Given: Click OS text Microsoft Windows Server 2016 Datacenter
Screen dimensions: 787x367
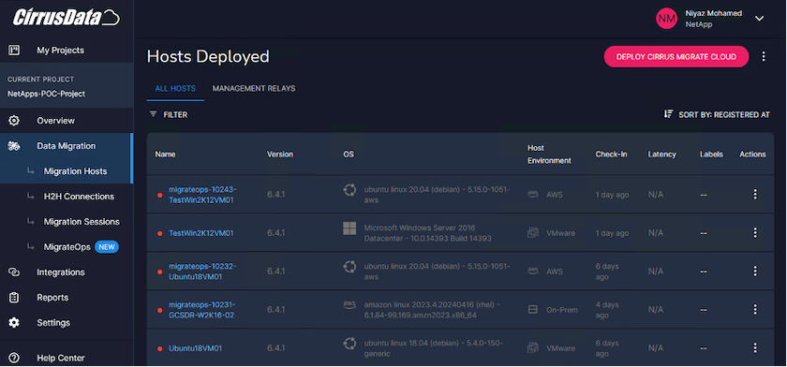Looking at the screenshot, I should [427, 233].
